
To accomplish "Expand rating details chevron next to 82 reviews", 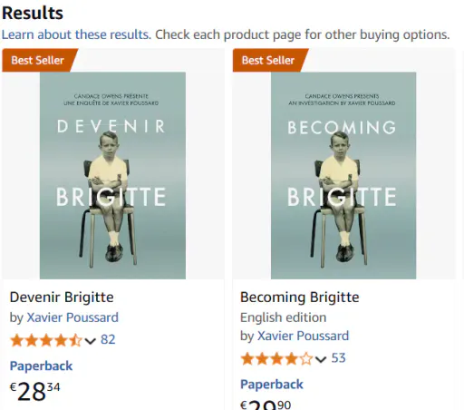I will (x=91, y=341).
